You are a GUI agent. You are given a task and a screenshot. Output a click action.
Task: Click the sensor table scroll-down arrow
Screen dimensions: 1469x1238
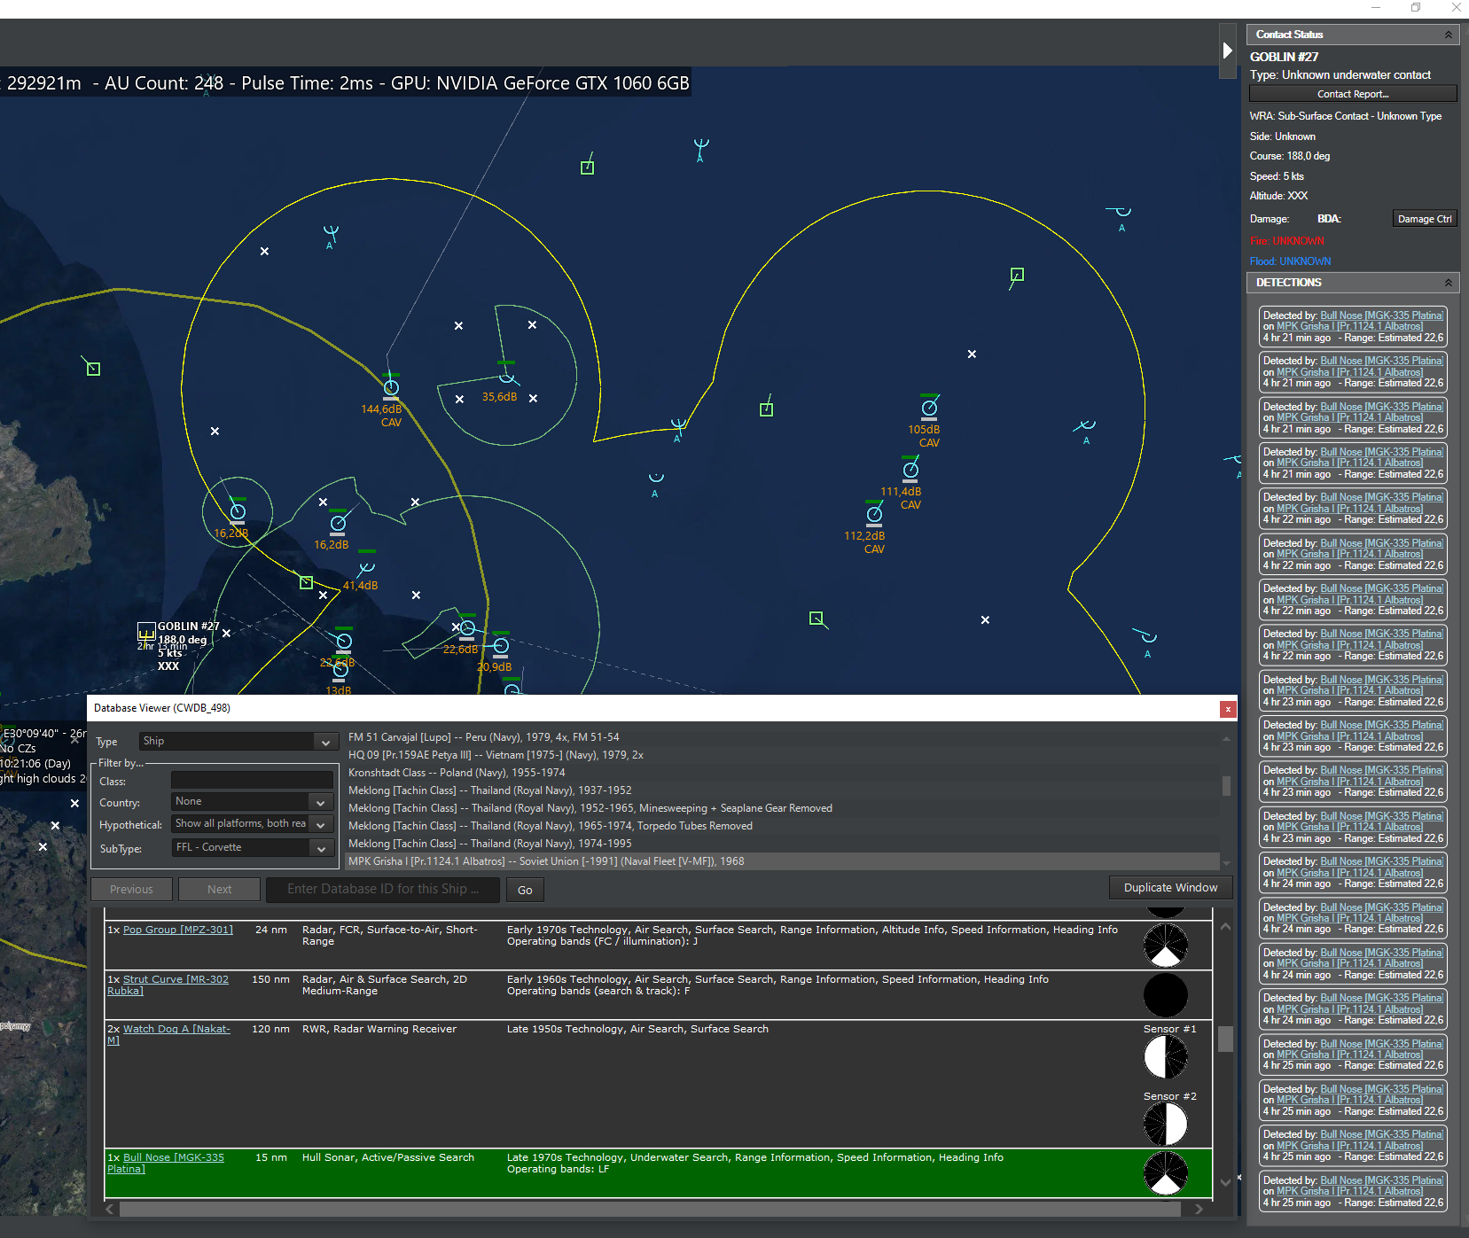pos(1225,1182)
